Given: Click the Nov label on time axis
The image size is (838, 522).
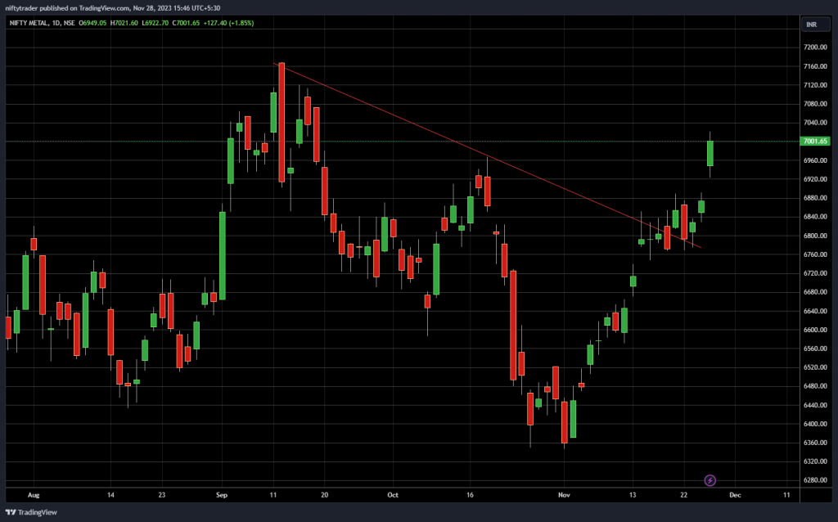Looking at the screenshot, I should pos(563,495).
